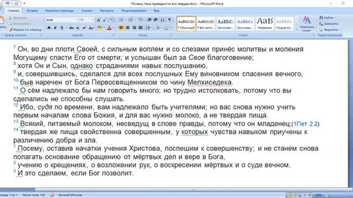Click the bulleted list button
The height and width of the screenshot is (198, 353).
coord(121,20)
